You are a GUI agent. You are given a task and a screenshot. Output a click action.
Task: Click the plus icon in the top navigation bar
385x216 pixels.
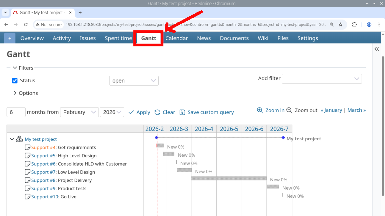click(x=9, y=38)
